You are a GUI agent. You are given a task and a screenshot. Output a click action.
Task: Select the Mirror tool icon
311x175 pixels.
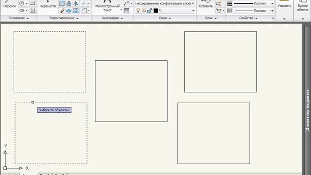[x=76, y=3]
